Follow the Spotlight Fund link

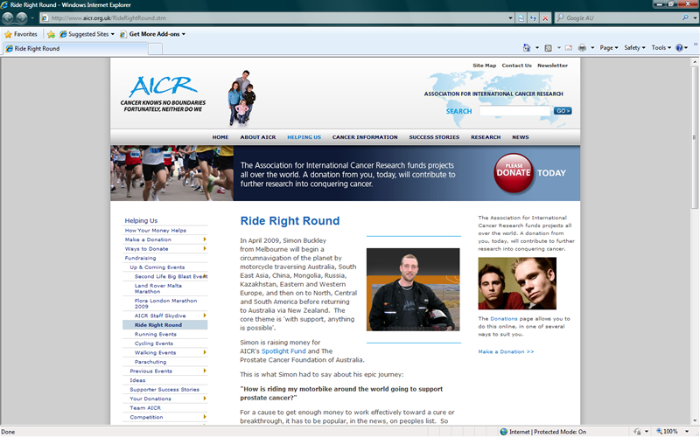point(283,351)
